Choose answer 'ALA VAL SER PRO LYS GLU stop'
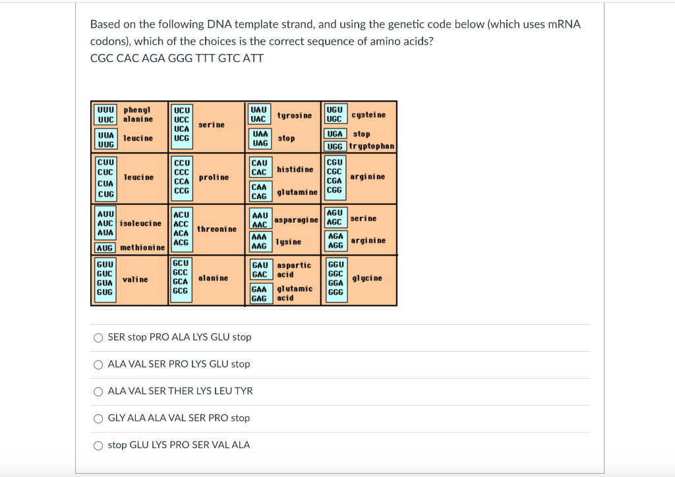The width and height of the screenshot is (675, 477). coord(98,364)
